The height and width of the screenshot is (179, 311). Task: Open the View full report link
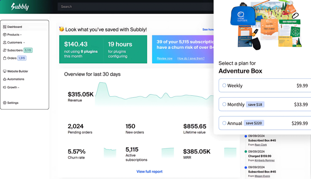(x=149, y=171)
